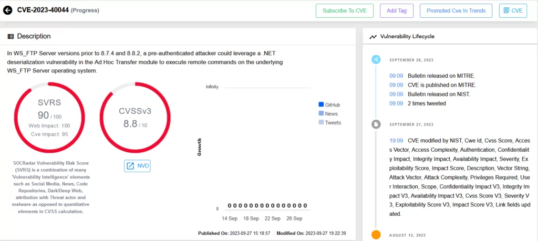The height and width of the screenshot is (241, 538).
Task: Select the September 27 timeline marker
Action: (376, 124)
